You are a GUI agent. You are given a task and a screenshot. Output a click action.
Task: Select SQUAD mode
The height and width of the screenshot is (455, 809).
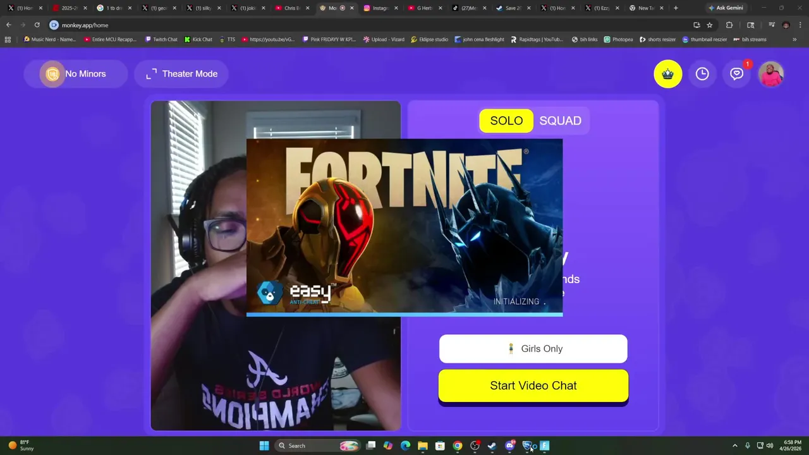tap(560, 121)
